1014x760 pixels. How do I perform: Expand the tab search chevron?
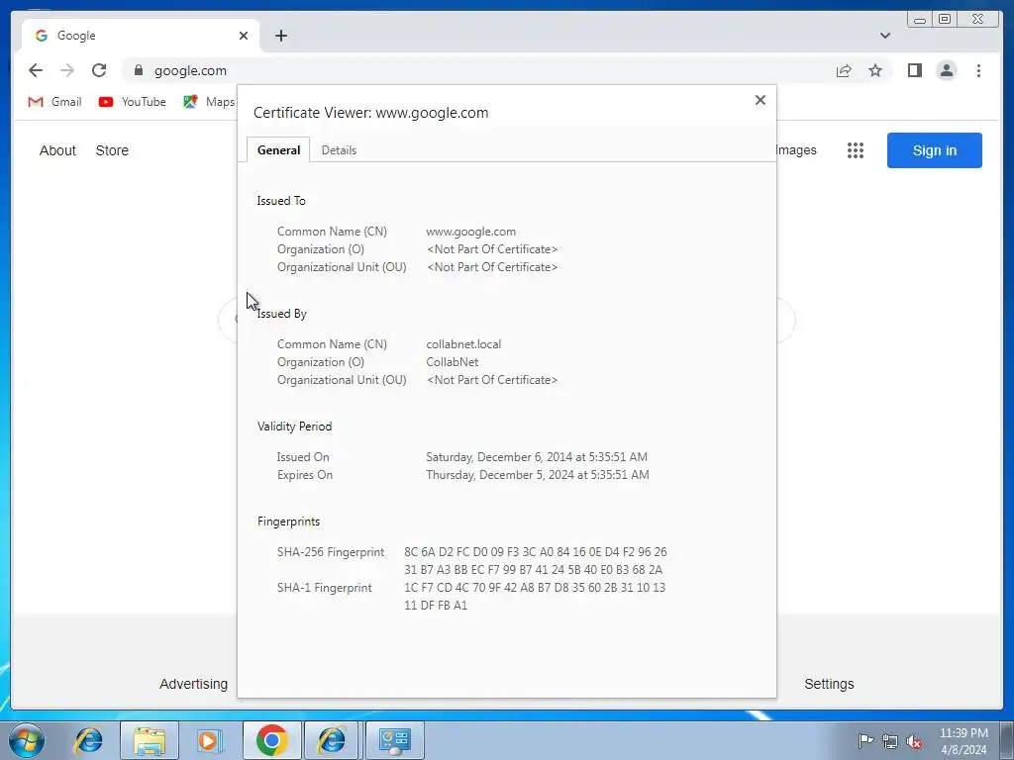tap(885, 36)
